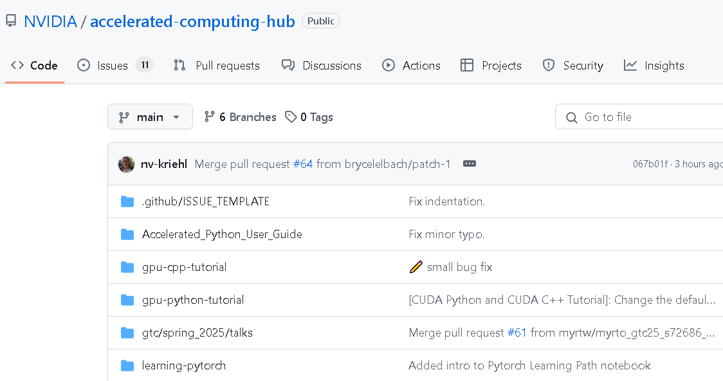
Task: Open the Insights tab
Action: pyautogui.click(x=654, y=66)
